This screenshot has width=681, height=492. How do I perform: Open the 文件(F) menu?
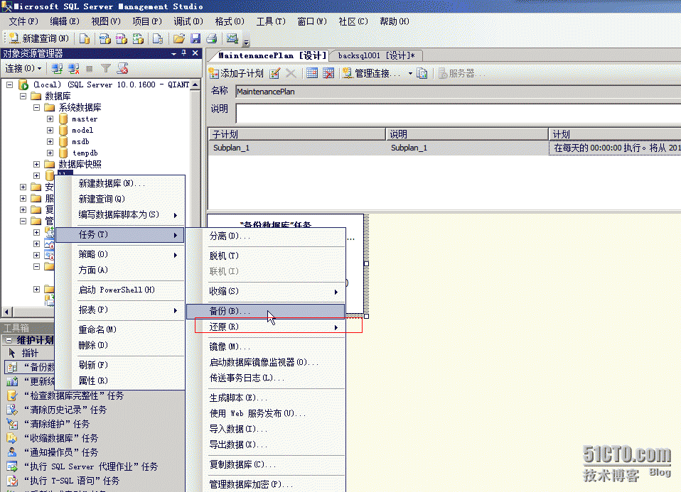pos(23,21)
